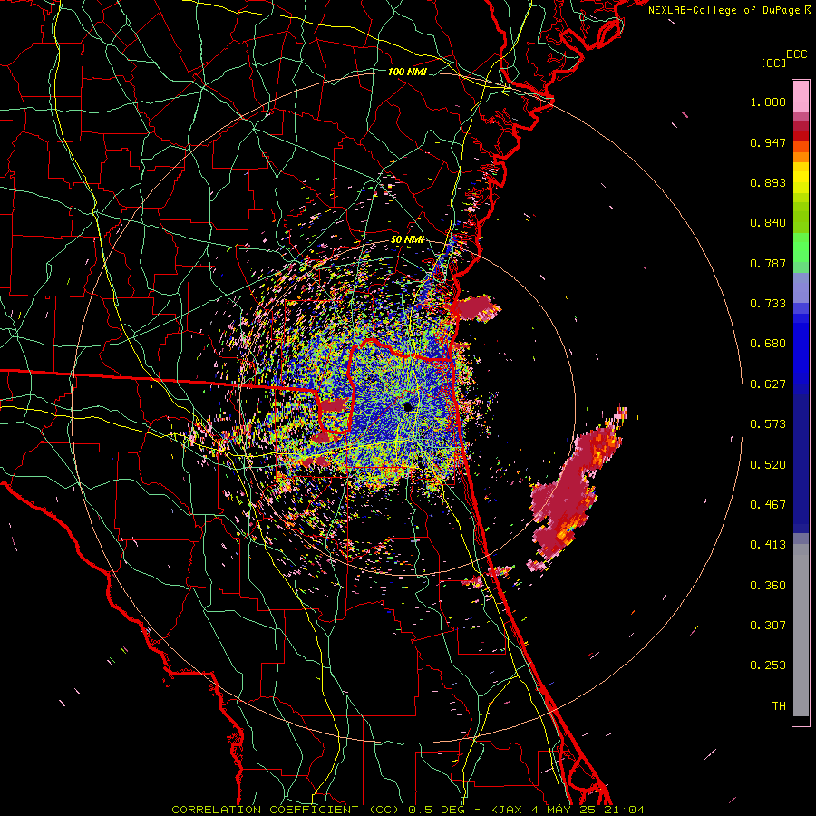816x816 pixels.
Task: Click the 0.680 scale value
Action: (x=768, y=344)
